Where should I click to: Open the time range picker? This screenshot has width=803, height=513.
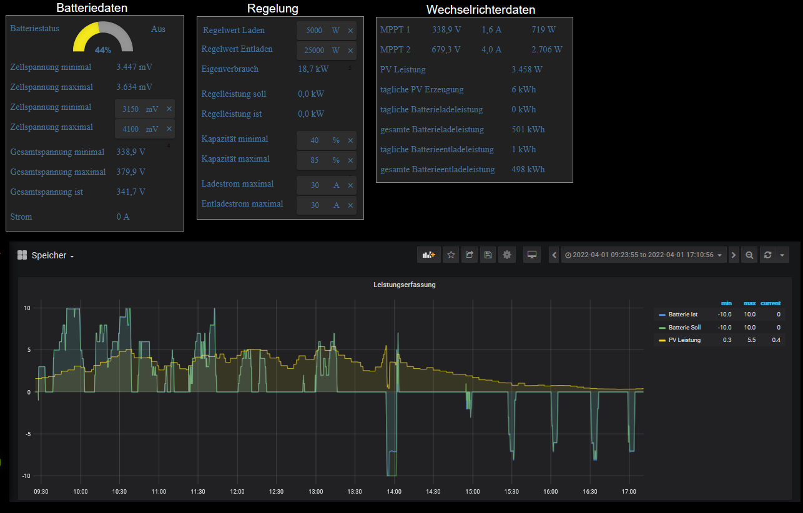(644, 255)
